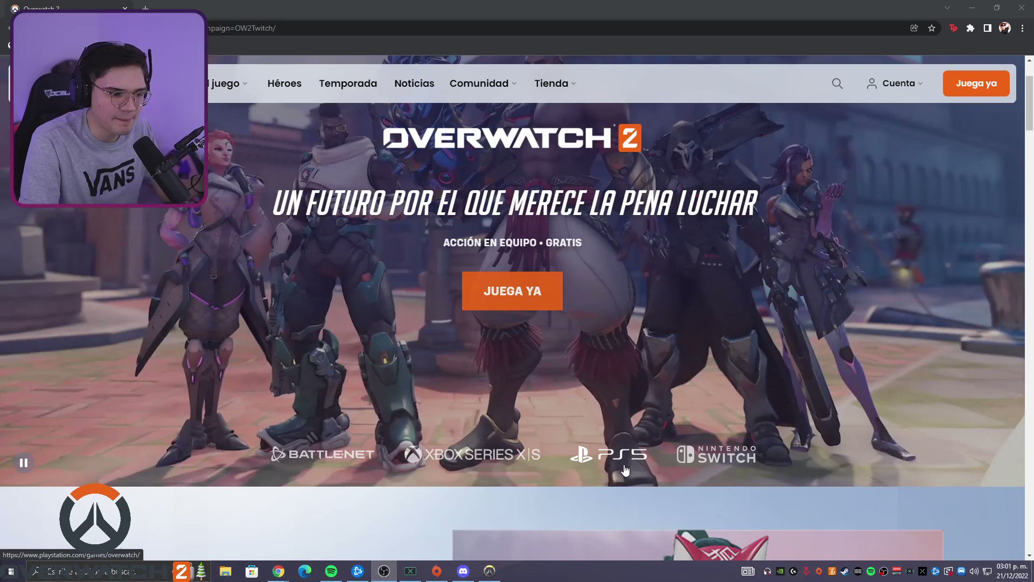Click the OBS tray icon with red dot
Image resolution: width=1034 pixels, height=582 pixels.
[x=883, y=571]
